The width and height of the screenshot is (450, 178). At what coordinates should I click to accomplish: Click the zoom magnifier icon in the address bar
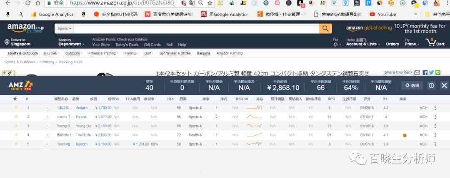(200, 3)
